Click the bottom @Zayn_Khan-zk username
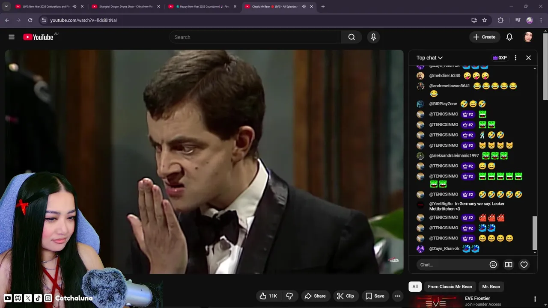The height and width of the screenshot is (308, 548). [x=444, y=249]
